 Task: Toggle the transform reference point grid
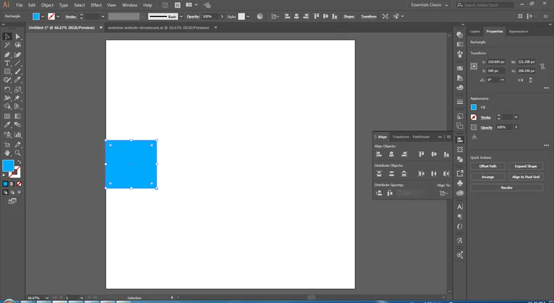point(474,66)
